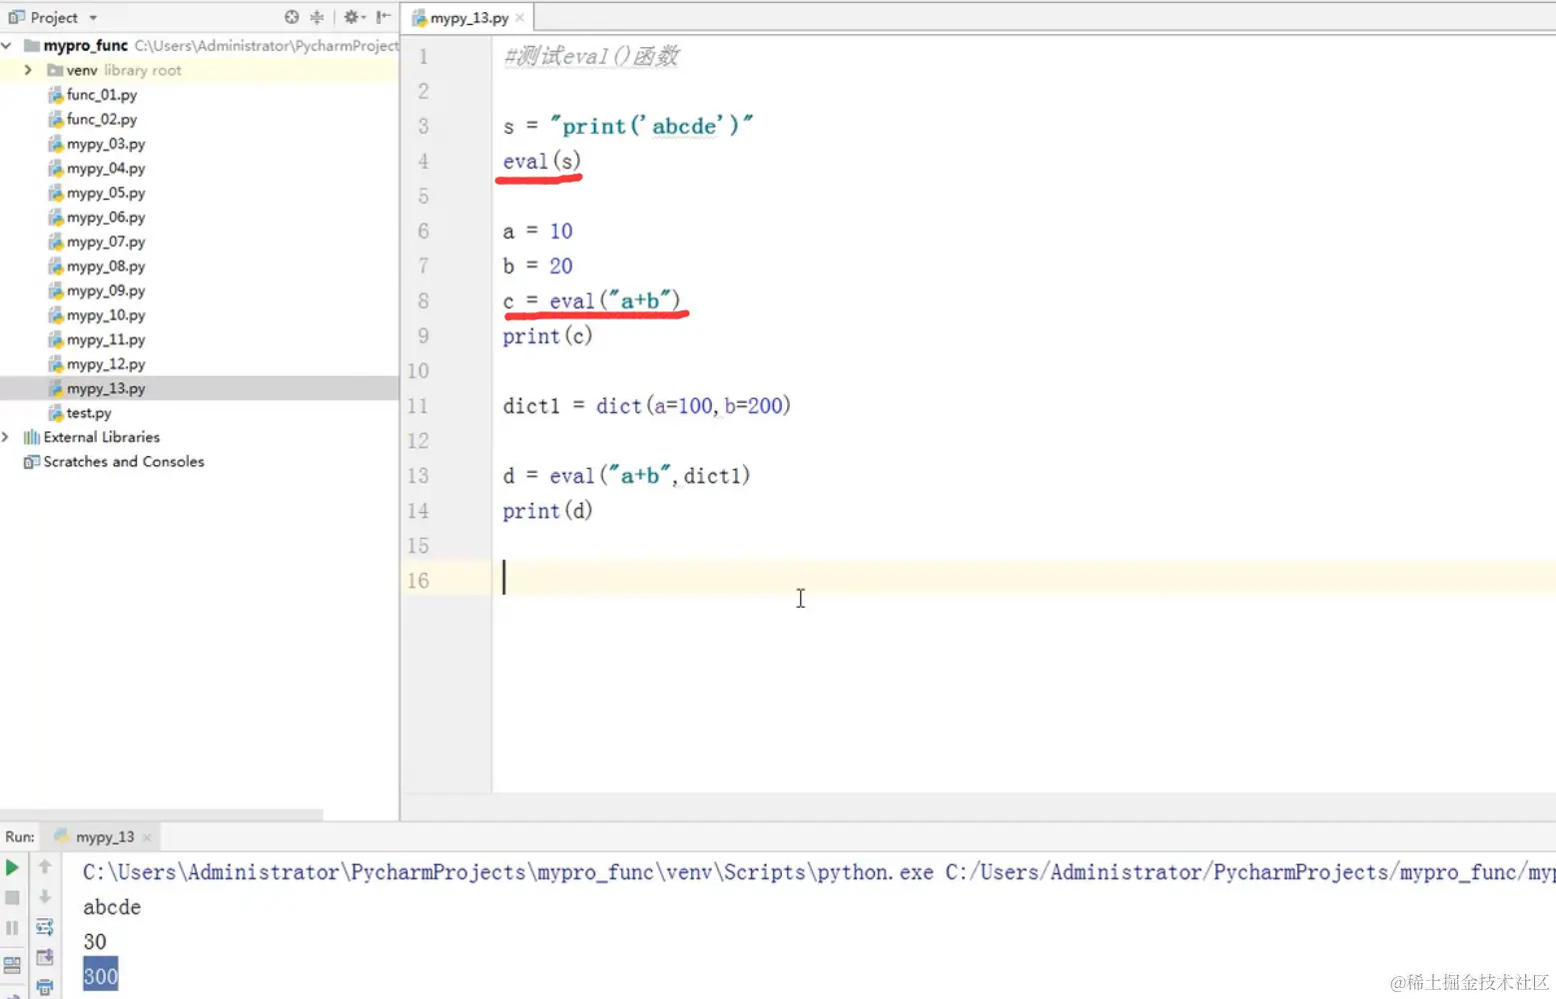Select test.py in the project tree

[88, 413]
